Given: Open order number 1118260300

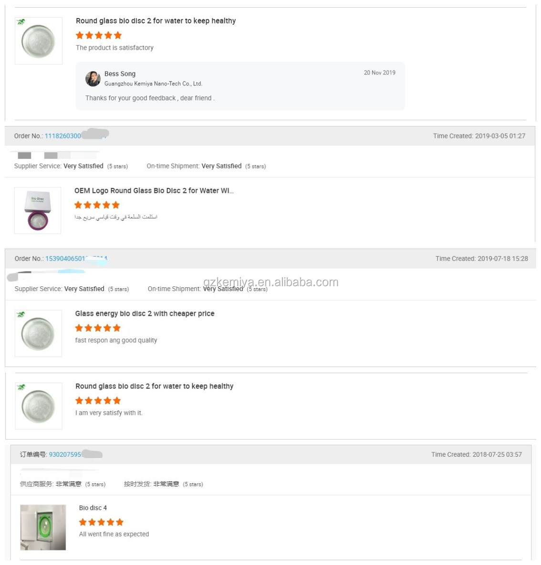Looking at the screenshot, I should click(x=69, y=136).
